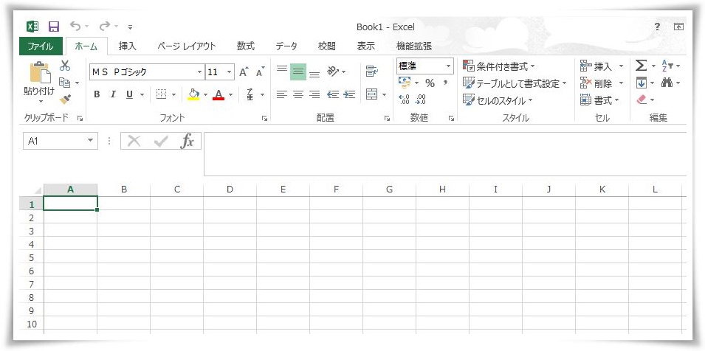The height and width of the screenshot is (351, 705).
Task: Toggle underline formatting
Action: [x=129, y=94]
